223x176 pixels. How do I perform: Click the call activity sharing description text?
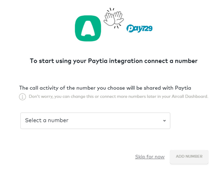tap(105, 88)
